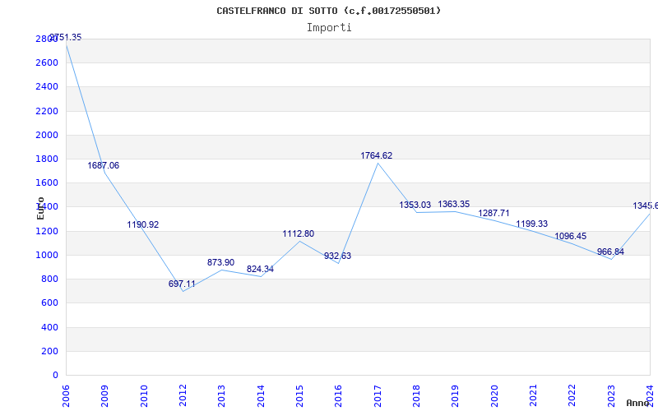The image size is (658, 411).
Task: Select the 1199.33 data label
Action: 531,224
